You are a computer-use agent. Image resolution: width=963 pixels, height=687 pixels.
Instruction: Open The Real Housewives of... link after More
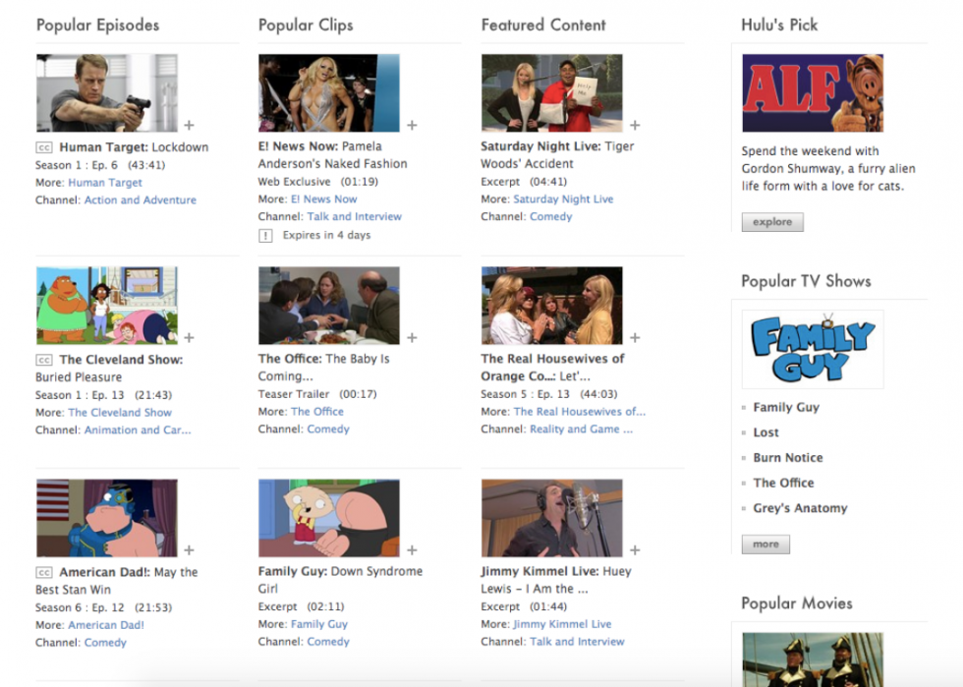coord(579,411)
